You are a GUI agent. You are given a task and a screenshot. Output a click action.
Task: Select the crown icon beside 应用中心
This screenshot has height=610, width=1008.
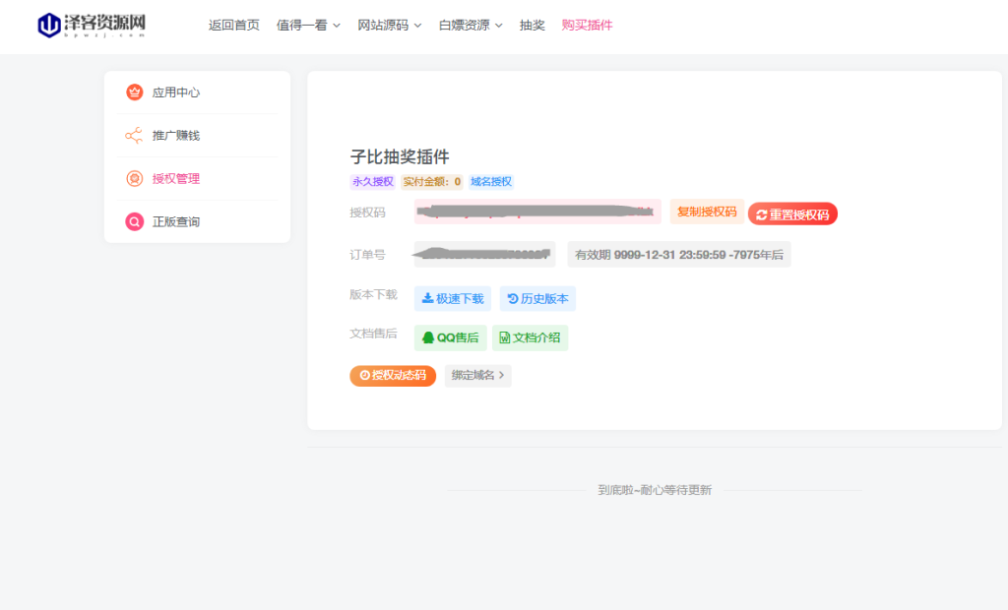coord(135,91)
